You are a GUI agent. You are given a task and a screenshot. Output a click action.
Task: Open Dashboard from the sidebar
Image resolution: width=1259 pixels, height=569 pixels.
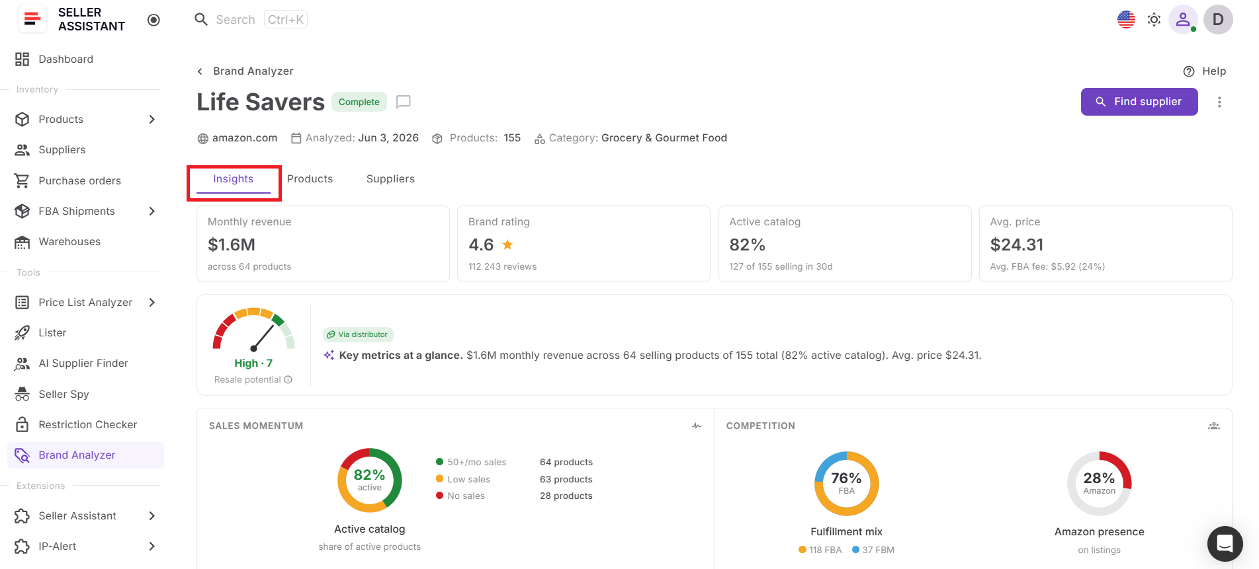85,59
